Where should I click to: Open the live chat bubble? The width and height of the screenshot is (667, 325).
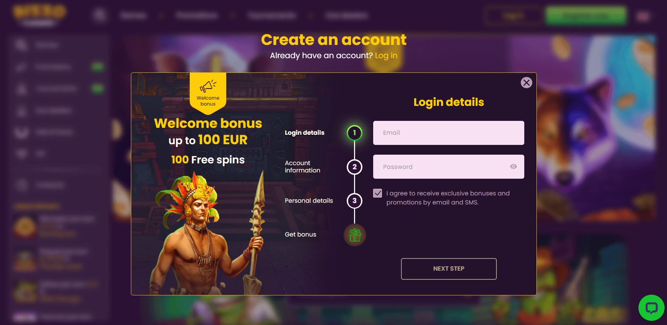click(651, 308)
